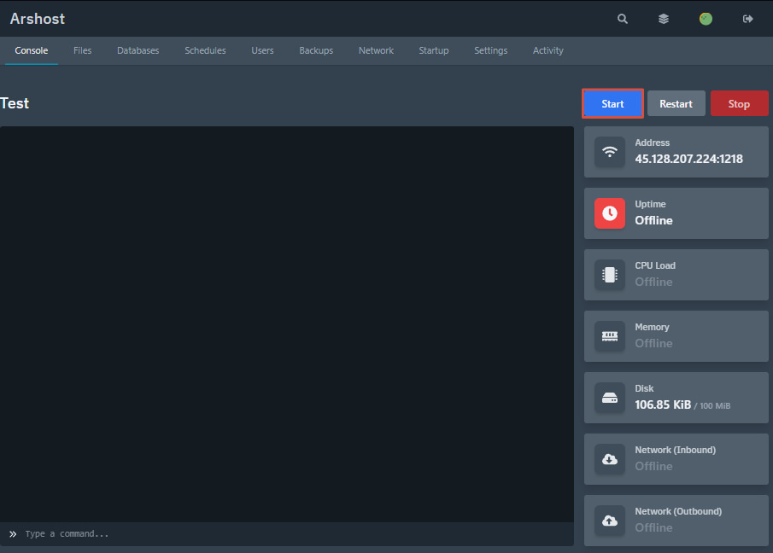Switch to the Network tab
The height and width of the screenshot is (553, 773).
(x=376, y=50)
